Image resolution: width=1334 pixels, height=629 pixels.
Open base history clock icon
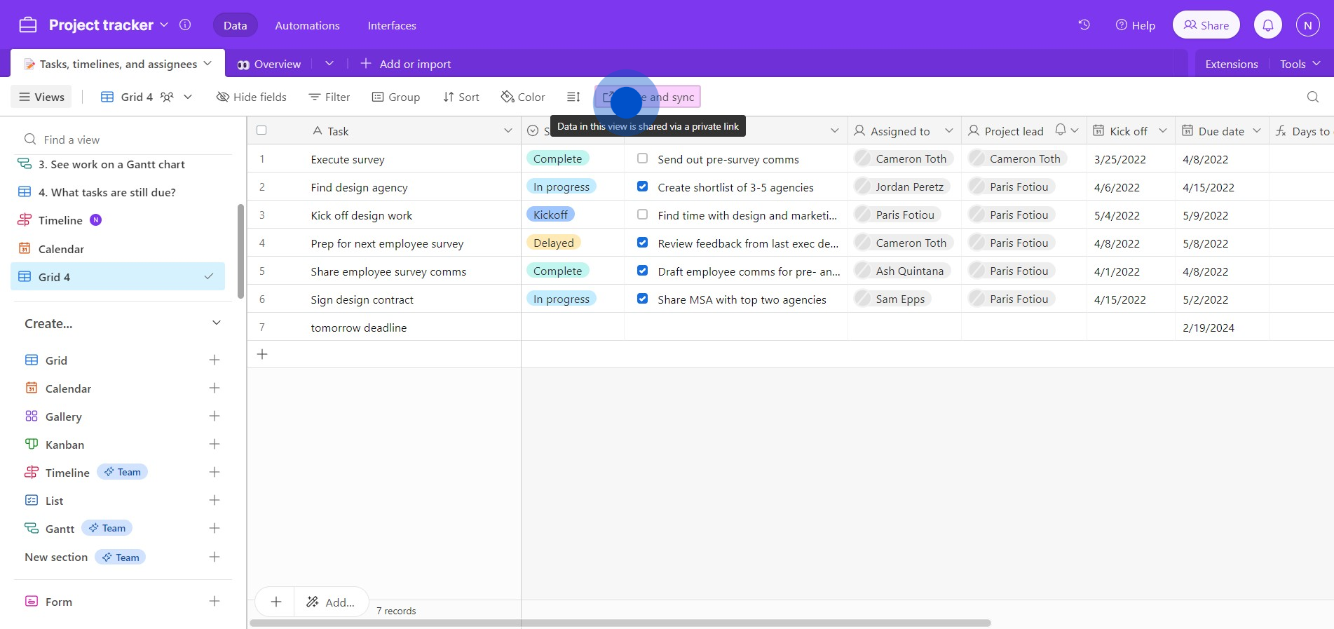pyautogui.click(x=1084, y=25)
